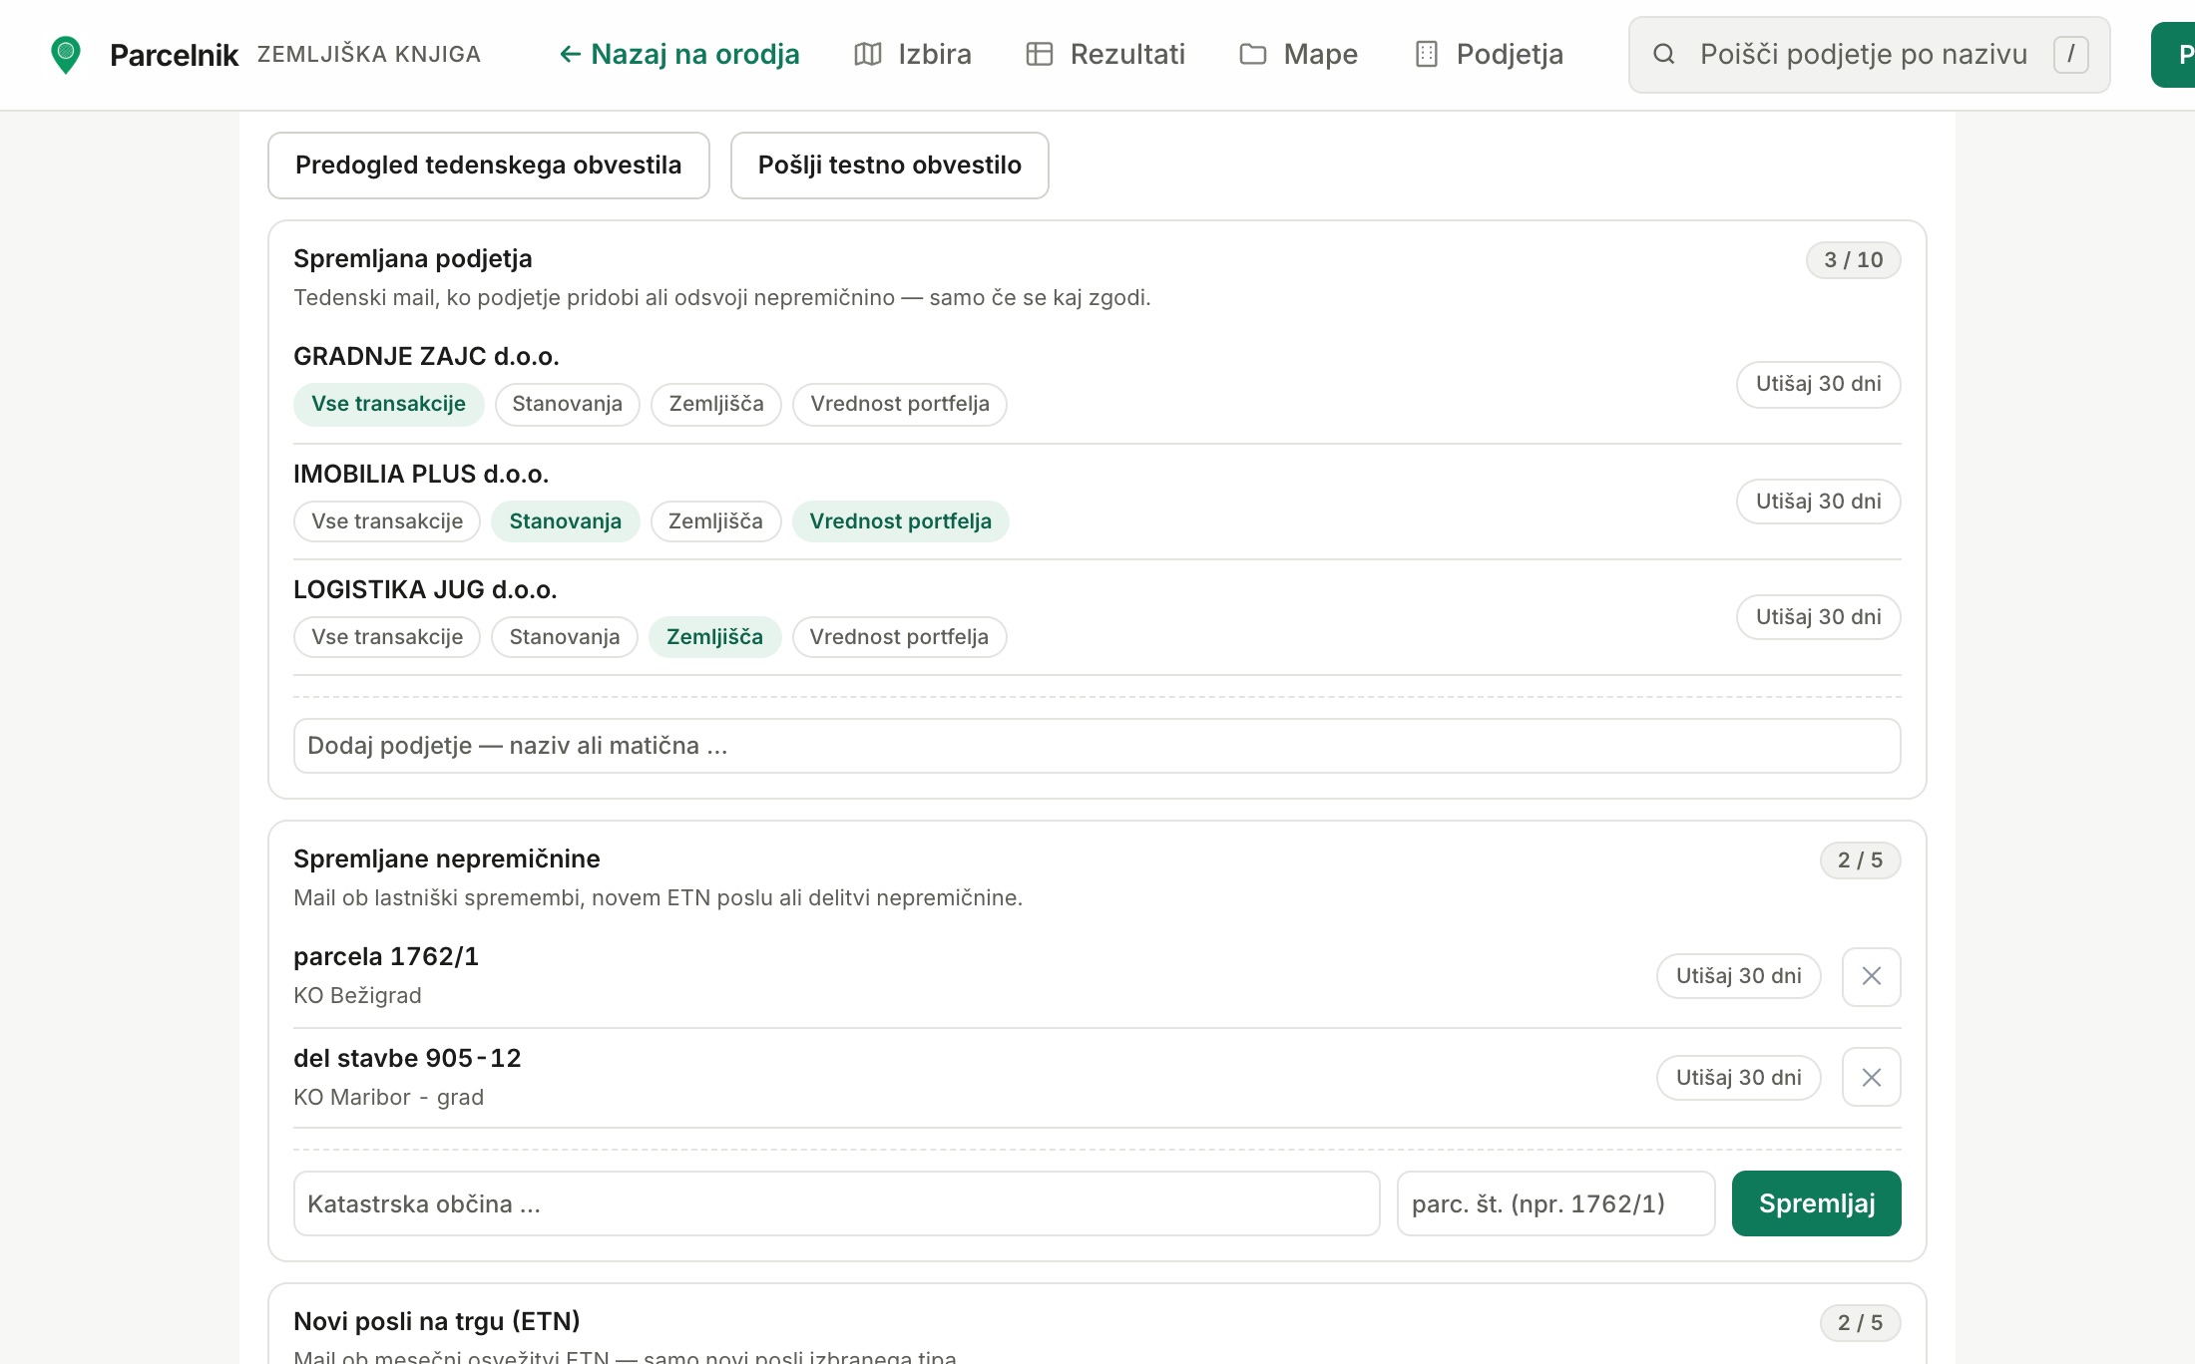
Task: Click the slash shortcut key badge
Action: point(2071,54)
